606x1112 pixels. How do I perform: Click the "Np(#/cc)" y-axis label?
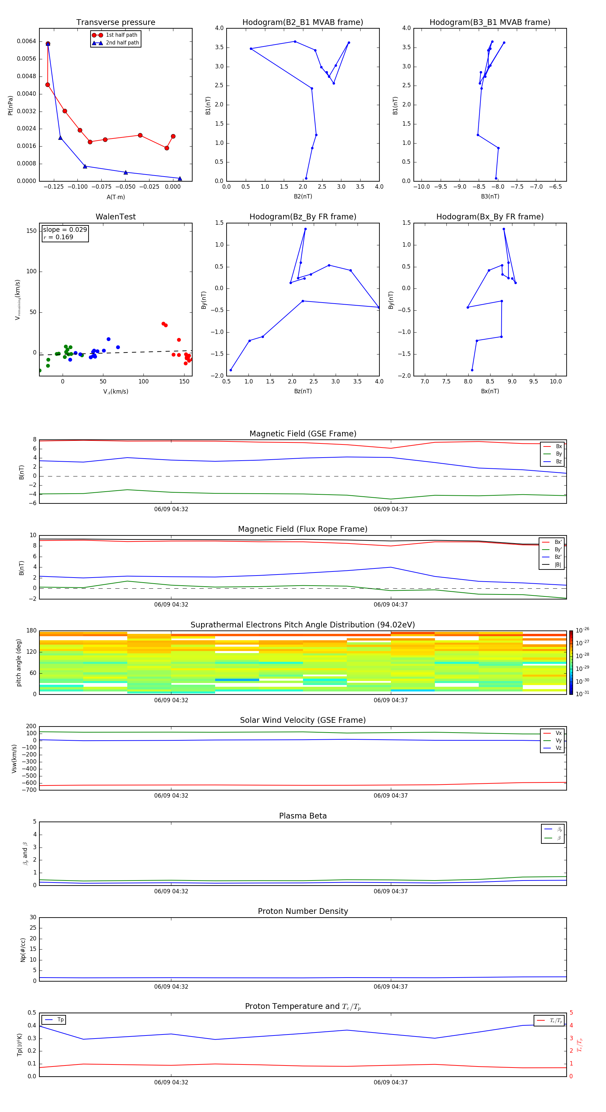23,950
